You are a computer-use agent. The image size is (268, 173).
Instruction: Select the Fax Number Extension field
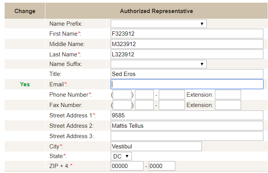click(228, 105)
